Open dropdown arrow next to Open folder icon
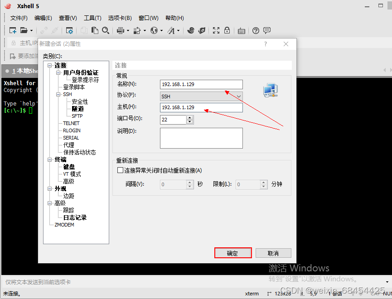 31,30
